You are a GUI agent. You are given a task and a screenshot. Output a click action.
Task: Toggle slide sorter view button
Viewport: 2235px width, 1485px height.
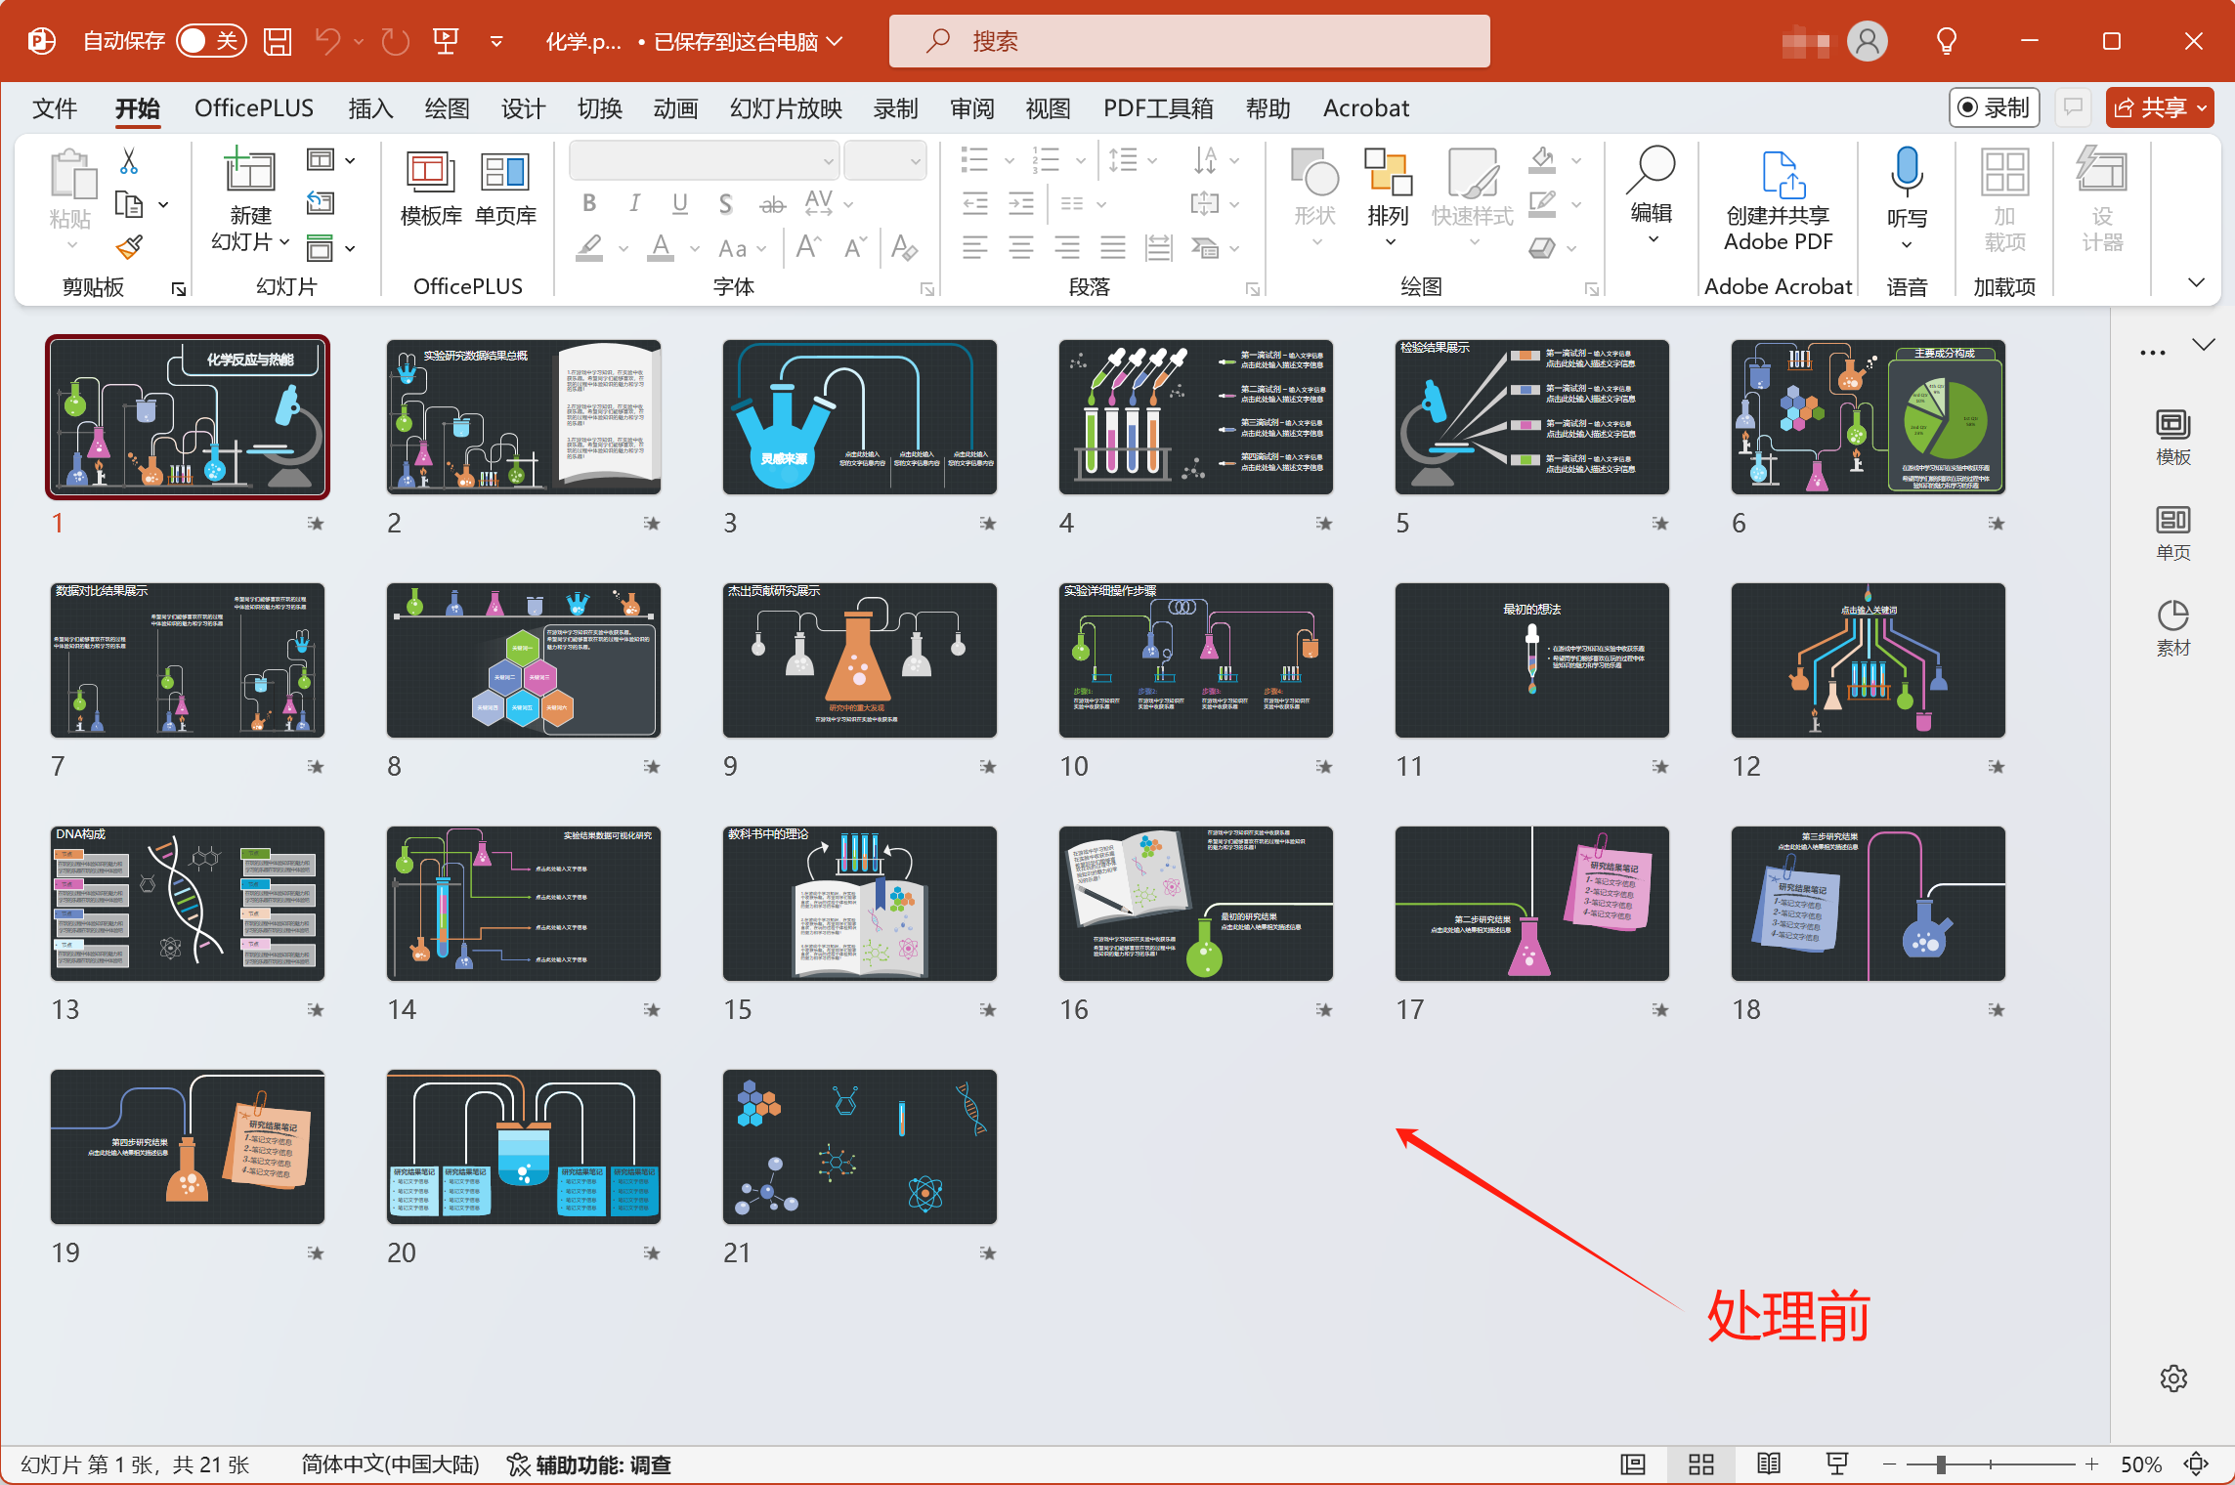[x=1700, y=1464]
